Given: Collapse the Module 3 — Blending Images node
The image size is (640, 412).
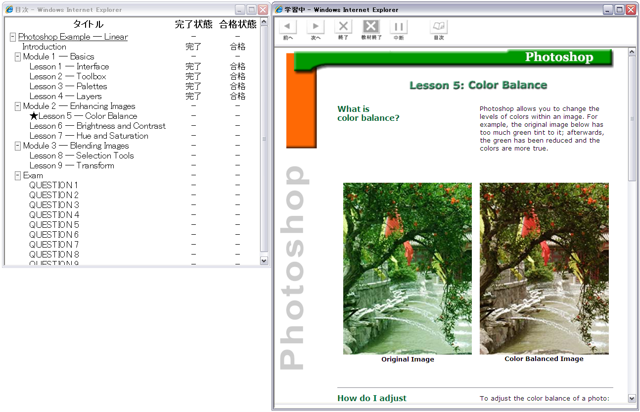Looking at the screenshot, I should tap(18, 146).
